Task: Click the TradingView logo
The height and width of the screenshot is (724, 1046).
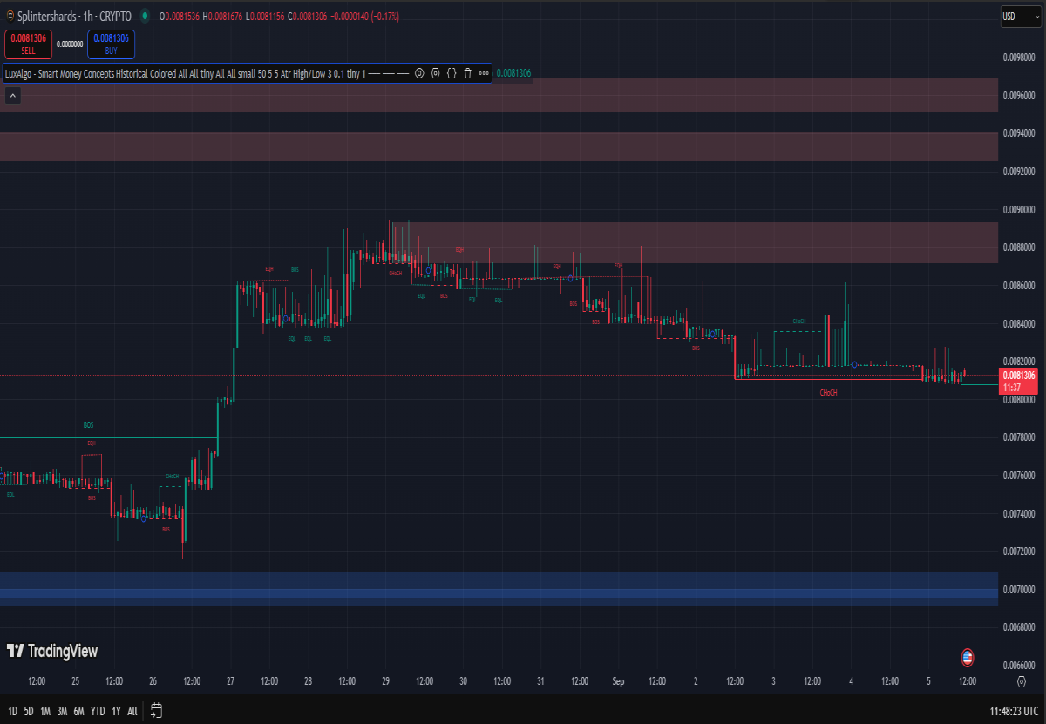Action: click(52, 651)
